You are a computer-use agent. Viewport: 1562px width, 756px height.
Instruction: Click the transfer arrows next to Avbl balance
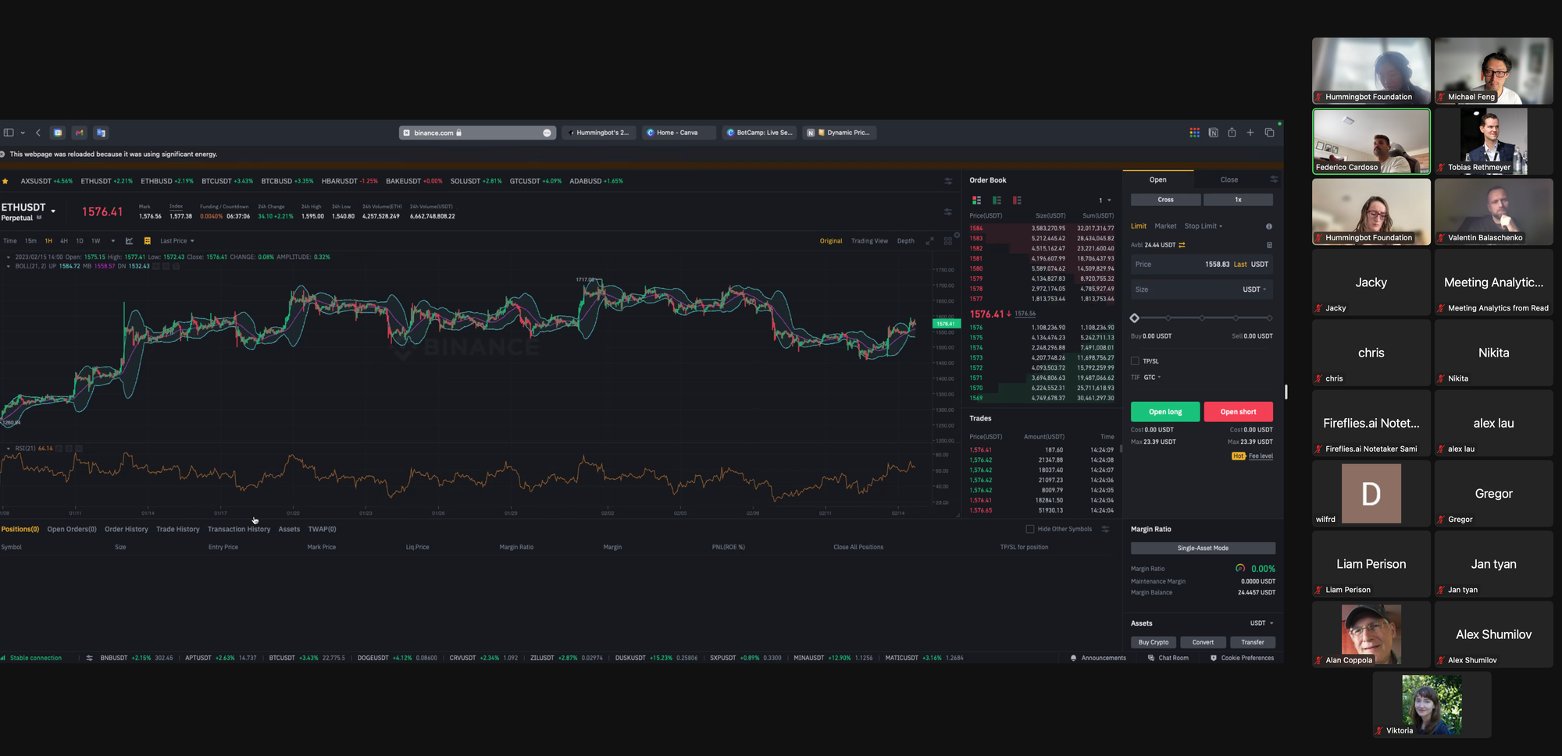1182,245
